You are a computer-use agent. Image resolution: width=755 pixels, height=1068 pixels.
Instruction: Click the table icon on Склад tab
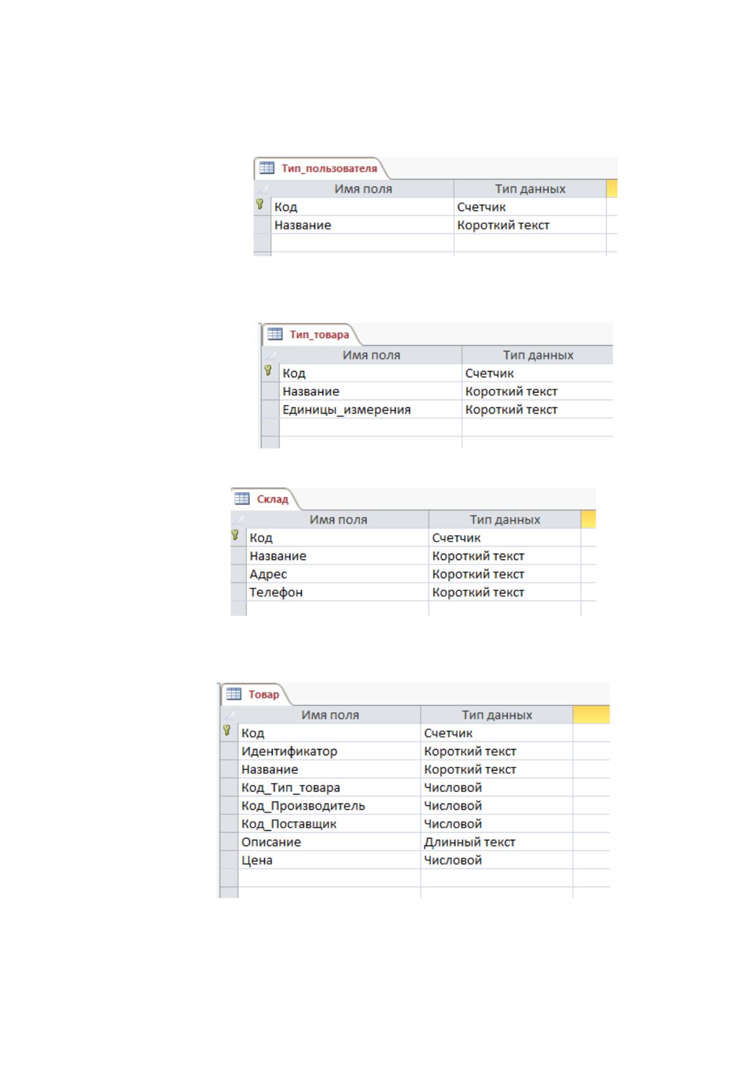tap(242, 498)
